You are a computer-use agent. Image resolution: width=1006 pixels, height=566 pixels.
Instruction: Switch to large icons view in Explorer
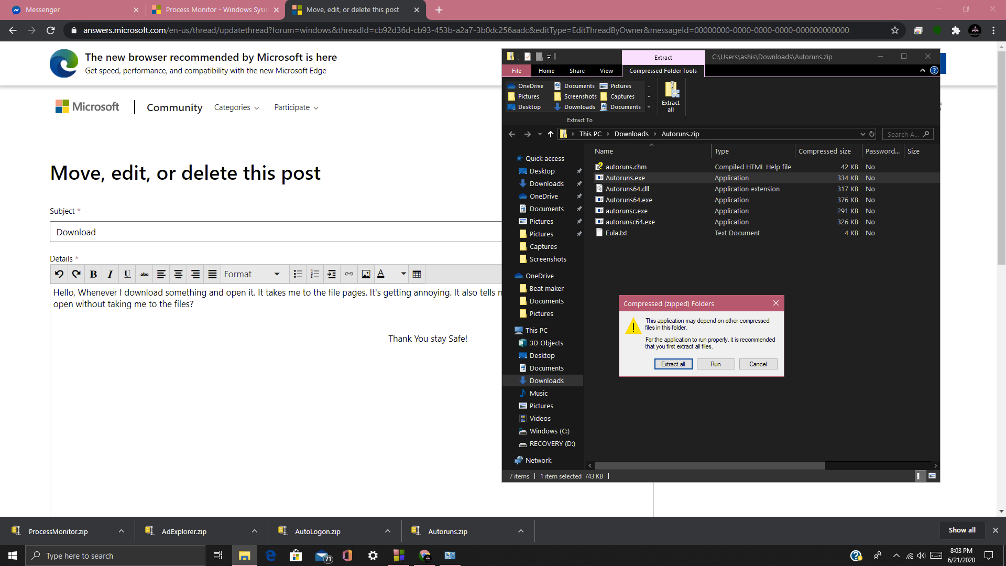tap(932, 476)
